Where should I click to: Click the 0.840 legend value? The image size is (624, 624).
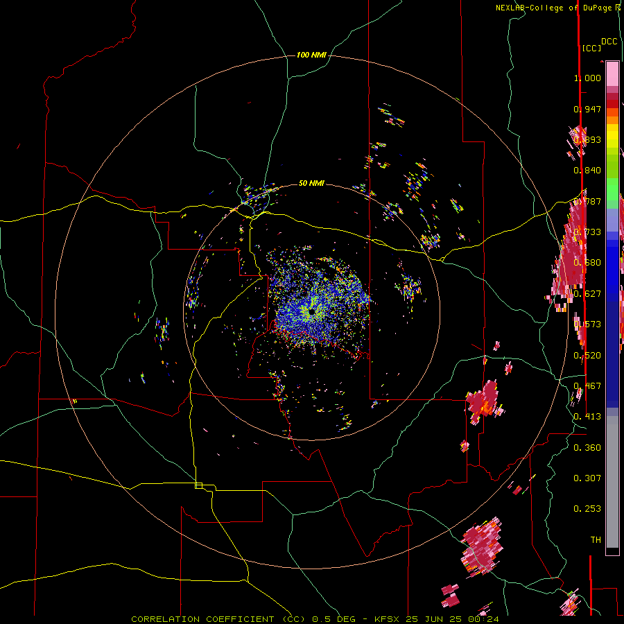pos(587,171)
